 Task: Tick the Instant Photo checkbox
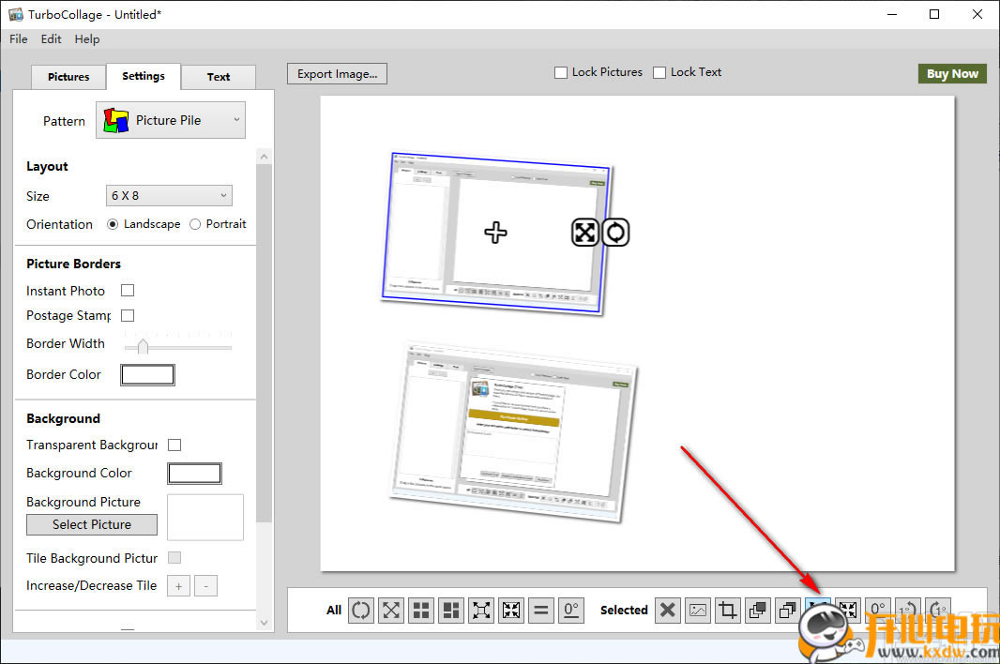[128, 291]
